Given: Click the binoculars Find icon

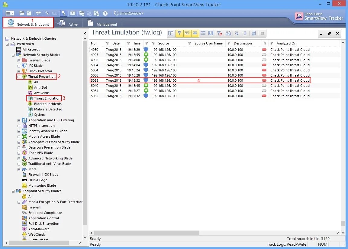Looking at the screenshot, I should (x=228, y=33).
